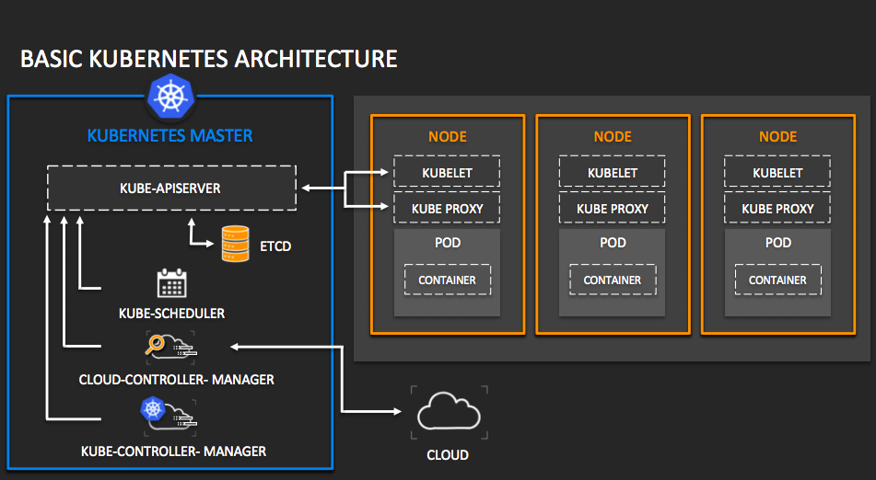Click the kube-scheduler calendar icon
876x480 pixels.
pos(171,283)
